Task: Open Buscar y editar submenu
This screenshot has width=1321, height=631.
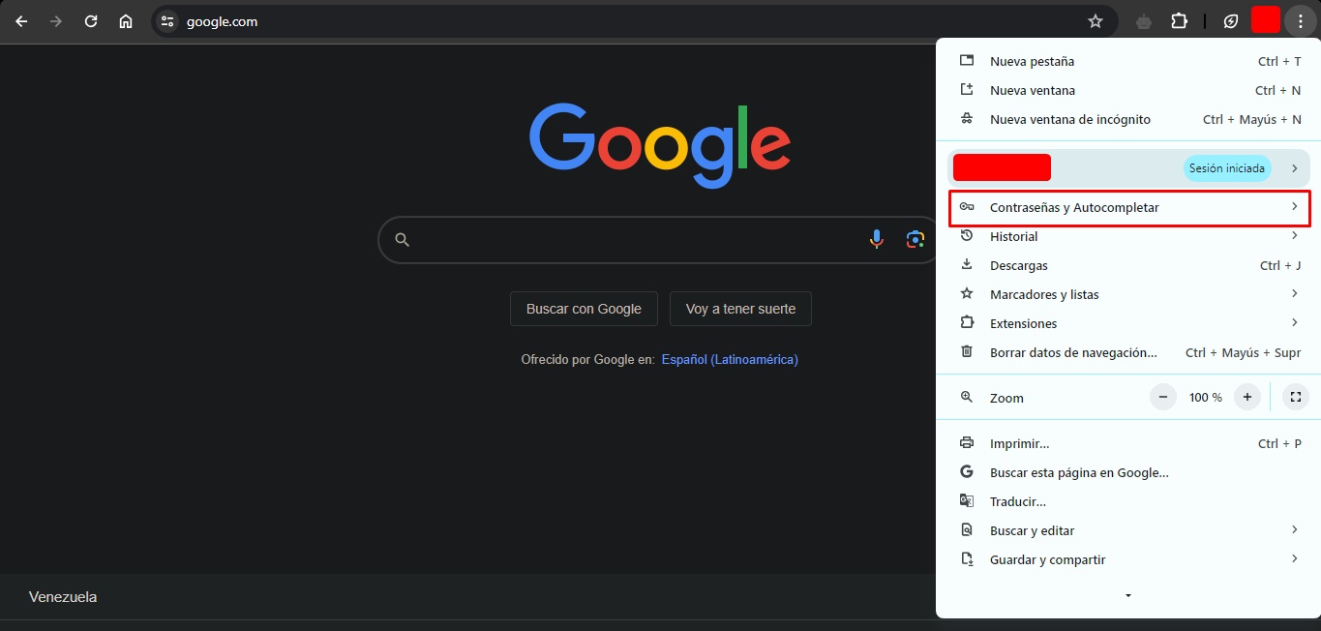Action: (1128, 530)
